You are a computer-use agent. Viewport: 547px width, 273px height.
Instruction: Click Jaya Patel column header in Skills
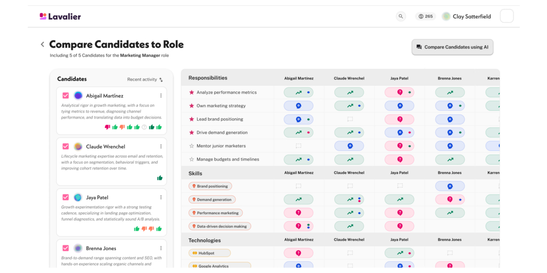tap(400, 173)
